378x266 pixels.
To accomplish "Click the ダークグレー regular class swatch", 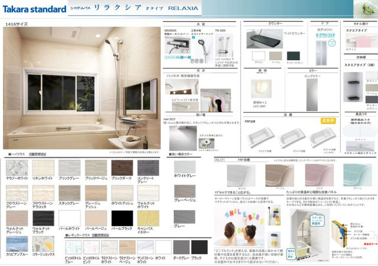I will click(x=181, y=247).
